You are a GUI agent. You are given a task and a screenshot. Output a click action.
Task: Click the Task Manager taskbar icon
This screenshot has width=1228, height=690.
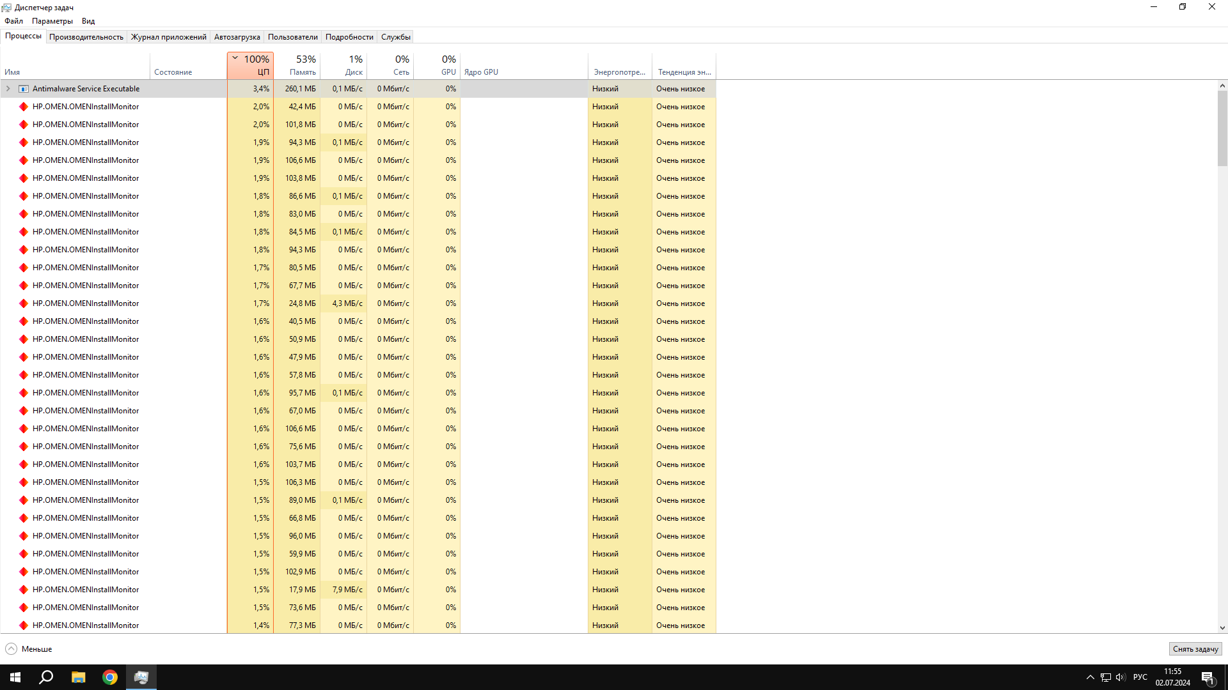[141, 677]
